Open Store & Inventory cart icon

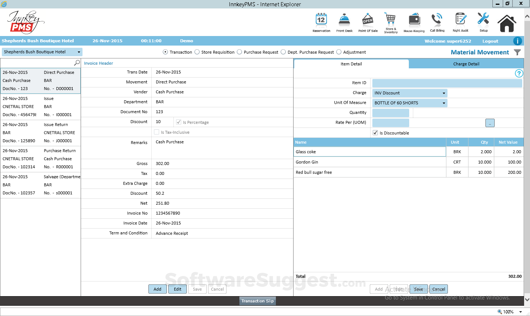390,19
